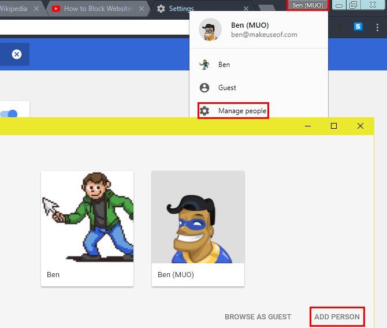Click the new tab button
387x328 pixels.
[267, 8]
